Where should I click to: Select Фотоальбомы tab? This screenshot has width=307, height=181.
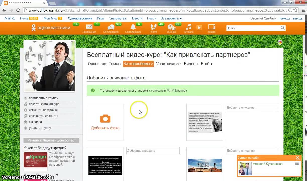tap(138, 64)
